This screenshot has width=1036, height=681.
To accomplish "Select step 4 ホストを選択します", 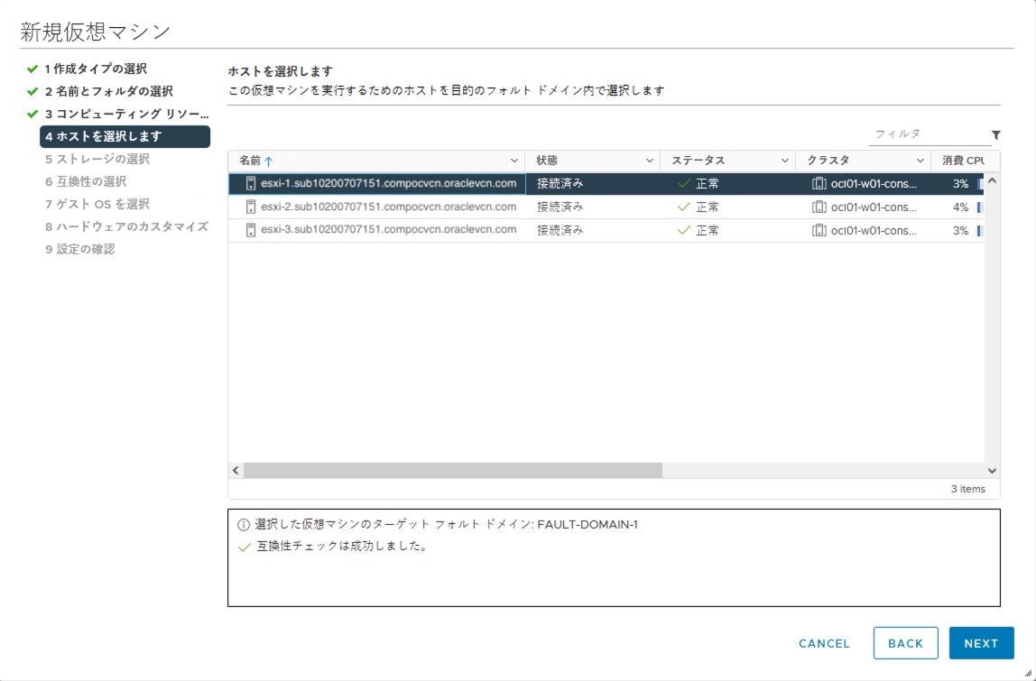I will pyautogui.click(x=125, y=137).
